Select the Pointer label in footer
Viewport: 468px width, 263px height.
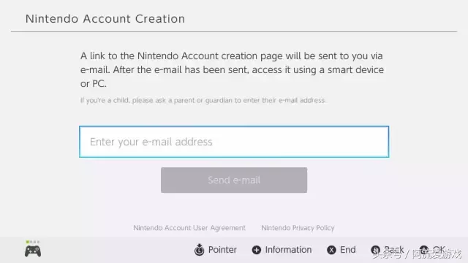click(x=222, y=250)
